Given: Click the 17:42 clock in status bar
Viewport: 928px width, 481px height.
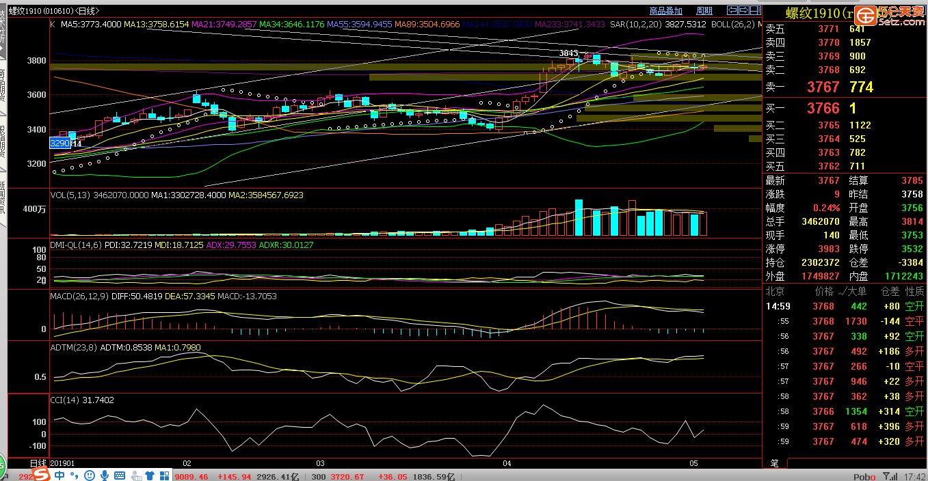Looking at the screenshot, I should tap(914, 476).
